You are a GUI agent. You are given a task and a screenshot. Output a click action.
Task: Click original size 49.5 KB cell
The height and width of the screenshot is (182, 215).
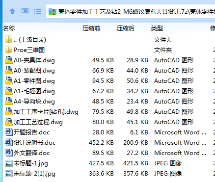[x=103, y=60]
